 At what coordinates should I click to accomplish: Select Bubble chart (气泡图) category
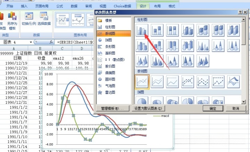(x=114, y=86)
